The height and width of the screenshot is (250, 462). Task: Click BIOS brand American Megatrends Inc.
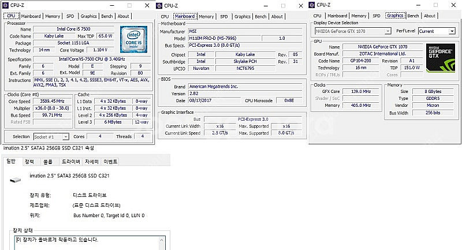tap(245, 87)
